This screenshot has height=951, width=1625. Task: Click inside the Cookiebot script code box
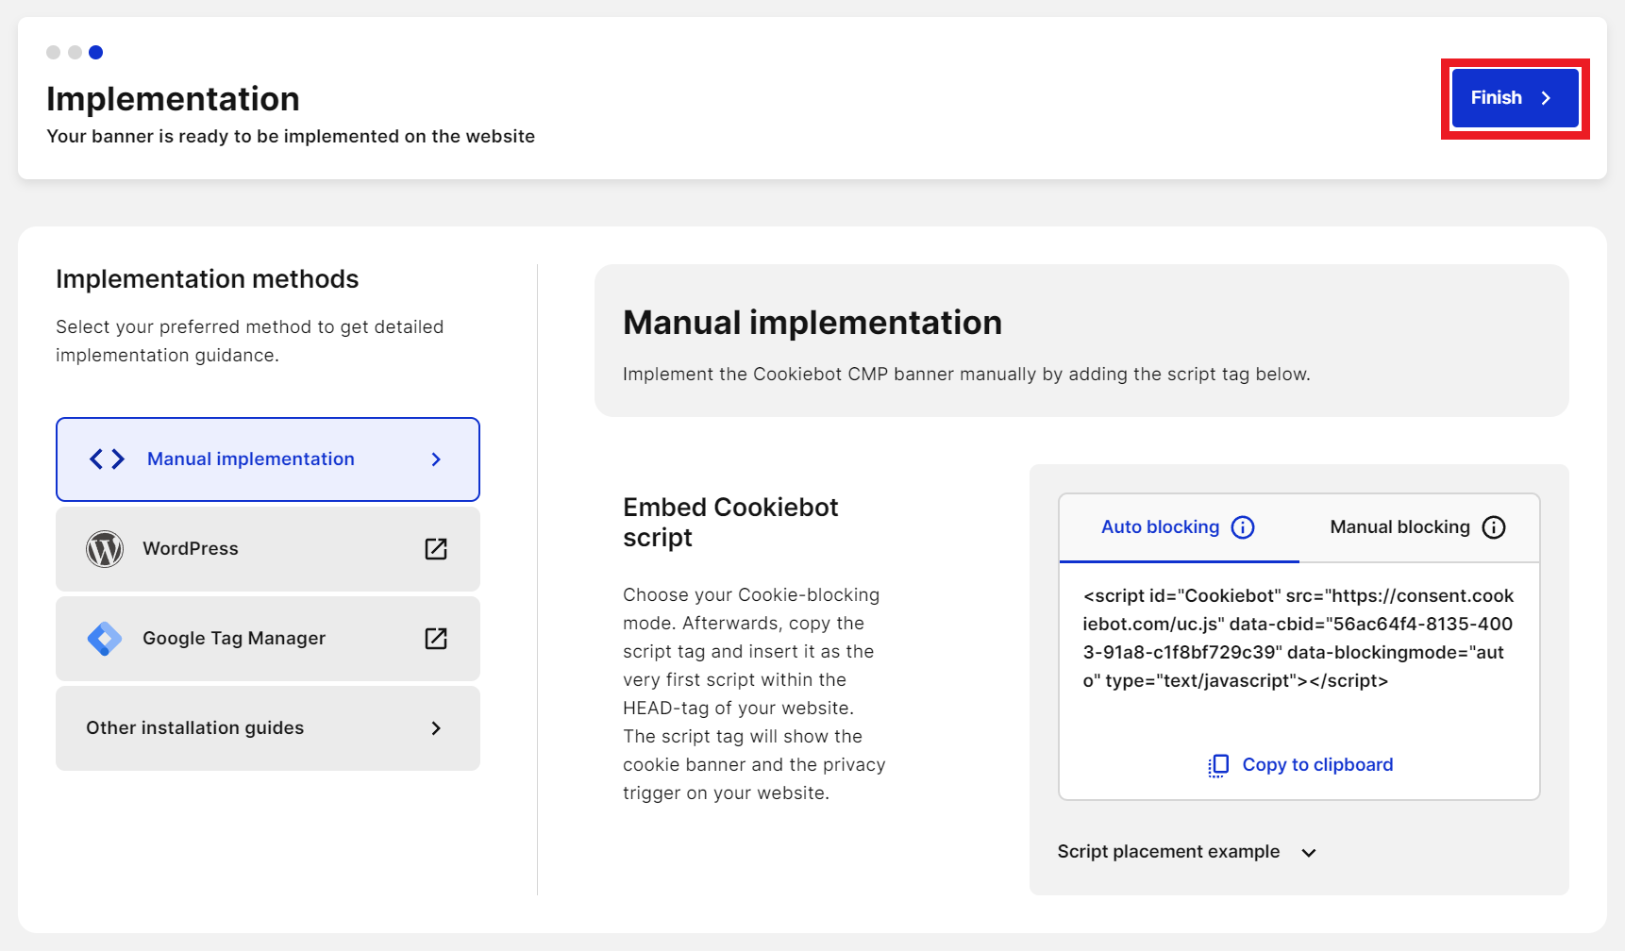point(1298,639)
